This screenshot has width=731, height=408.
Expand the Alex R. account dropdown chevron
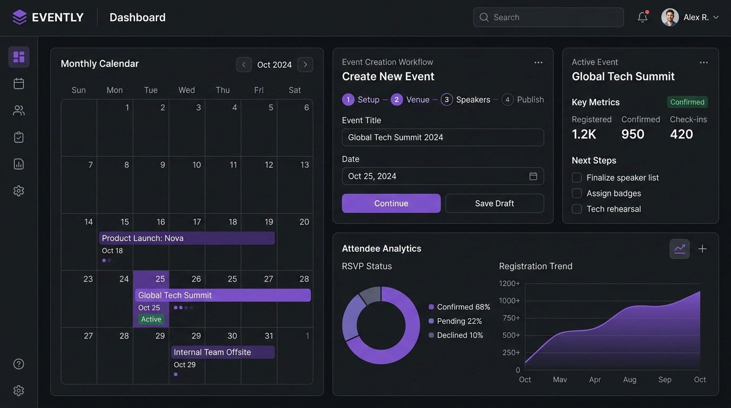(716, 18)
